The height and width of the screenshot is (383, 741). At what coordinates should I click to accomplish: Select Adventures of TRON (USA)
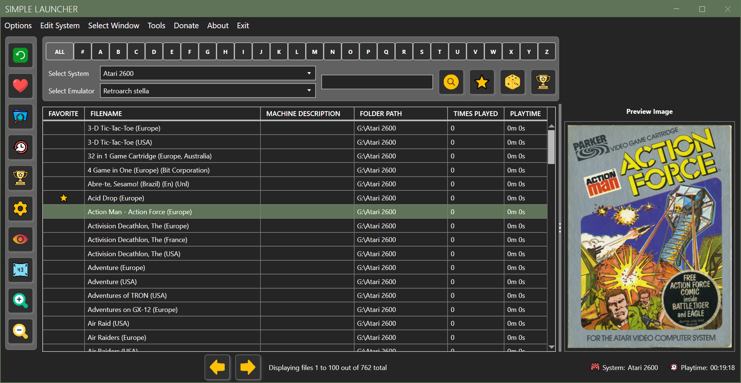pos(295,295)
